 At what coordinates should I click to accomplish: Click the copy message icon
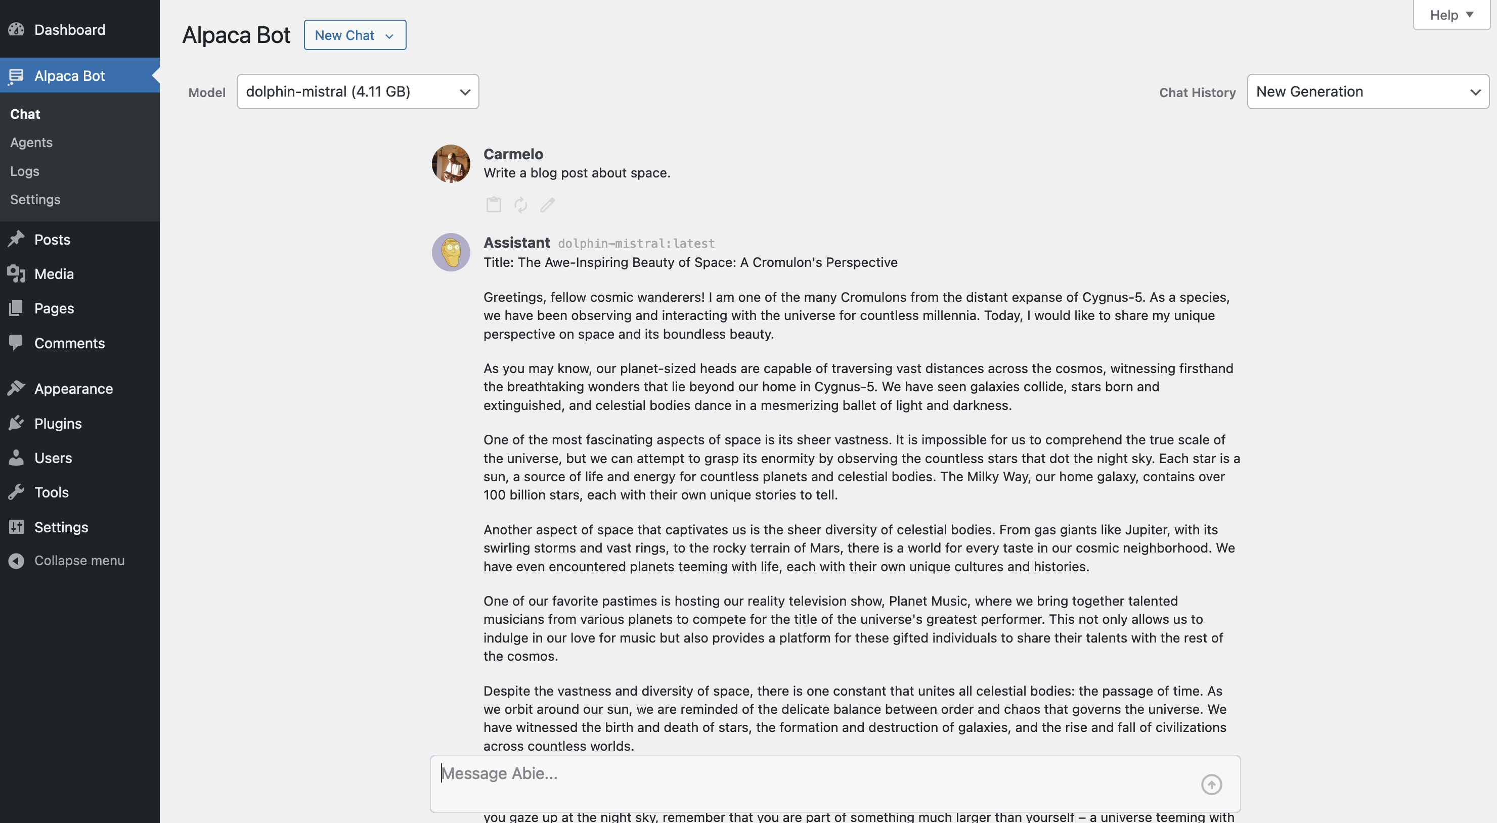coord(494,205)
